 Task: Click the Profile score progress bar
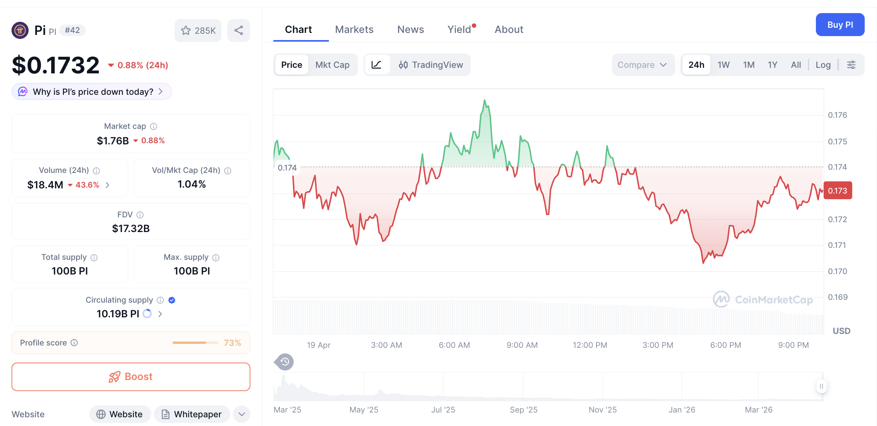[195, 343]
